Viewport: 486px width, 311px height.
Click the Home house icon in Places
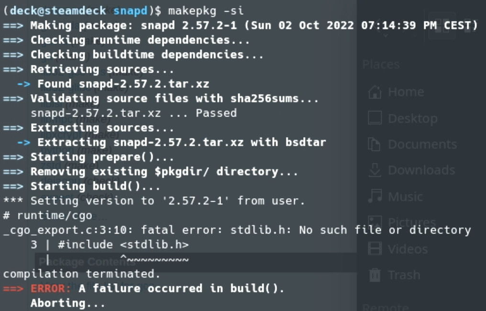[x=375, y=92]
